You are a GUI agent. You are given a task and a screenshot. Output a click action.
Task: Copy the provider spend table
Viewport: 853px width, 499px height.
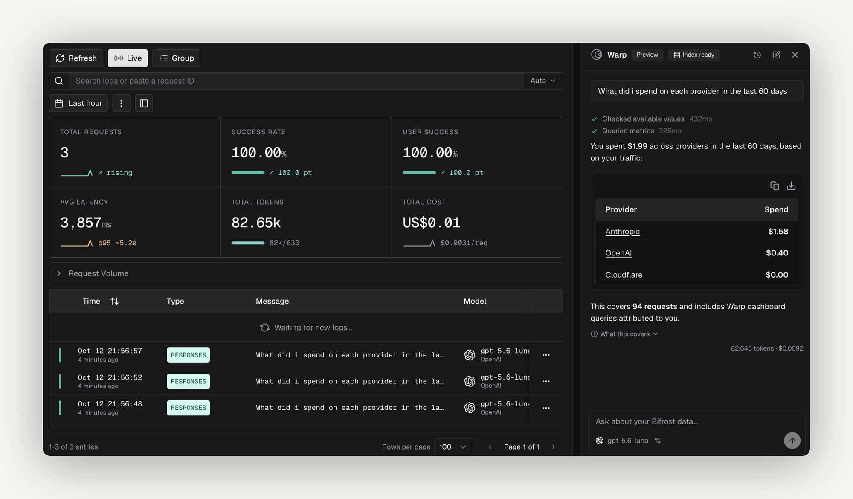[775, 186]
